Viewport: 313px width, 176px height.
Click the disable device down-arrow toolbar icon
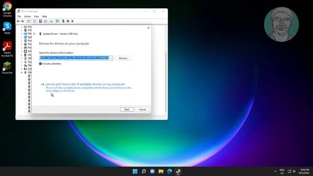click(72, 21)
